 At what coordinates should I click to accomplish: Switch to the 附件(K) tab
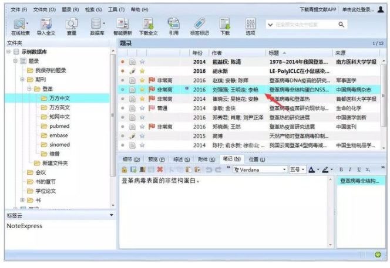(206, 160)
